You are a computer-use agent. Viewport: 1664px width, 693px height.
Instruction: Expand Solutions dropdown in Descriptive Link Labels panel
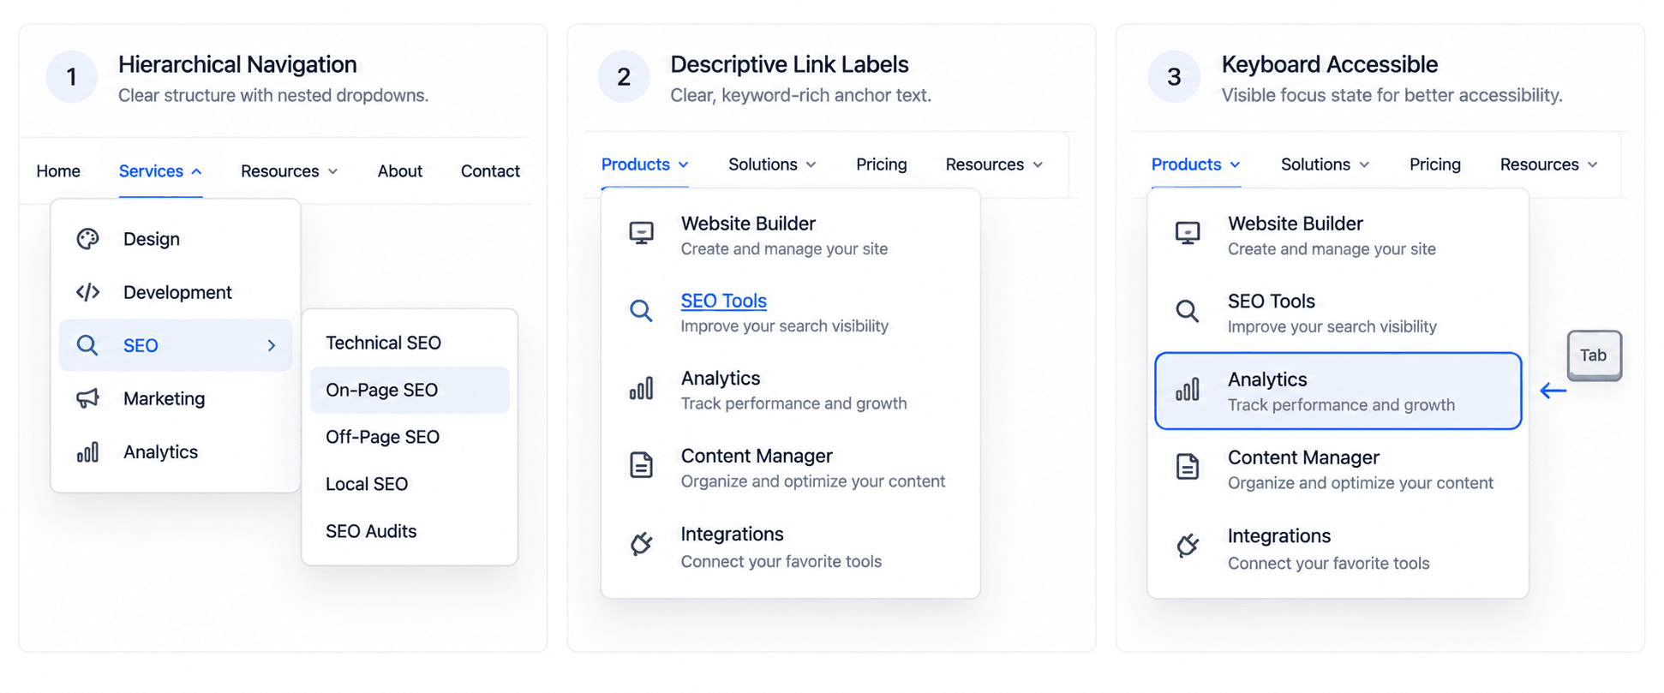(772, 164)
